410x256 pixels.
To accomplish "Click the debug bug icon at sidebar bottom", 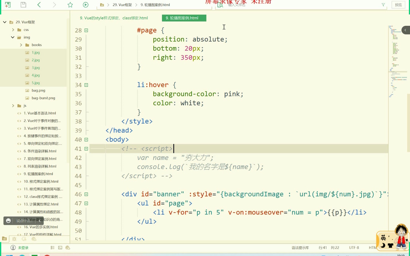I will pos(14,239).
